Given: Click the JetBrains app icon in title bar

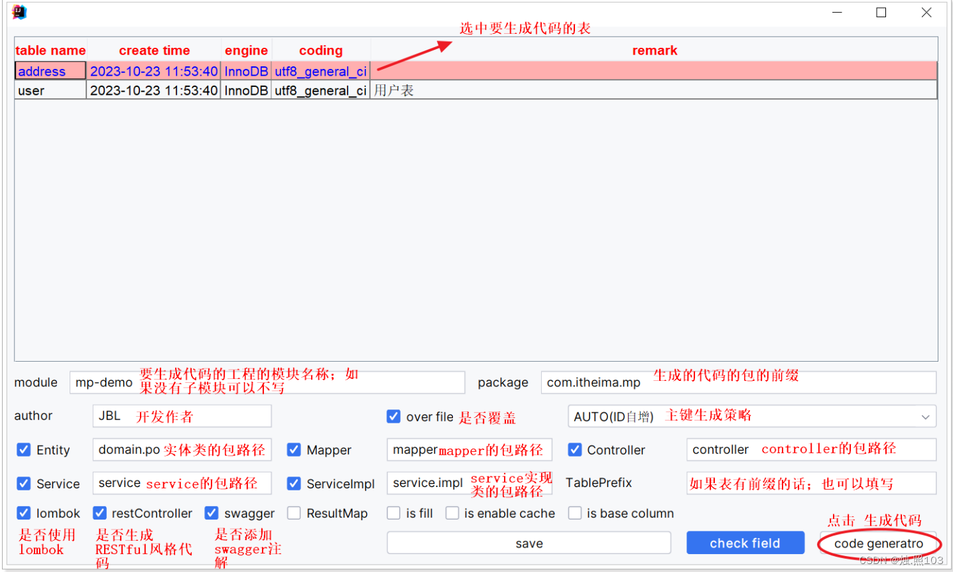Looking at the screenshot, I should (19, 12).
